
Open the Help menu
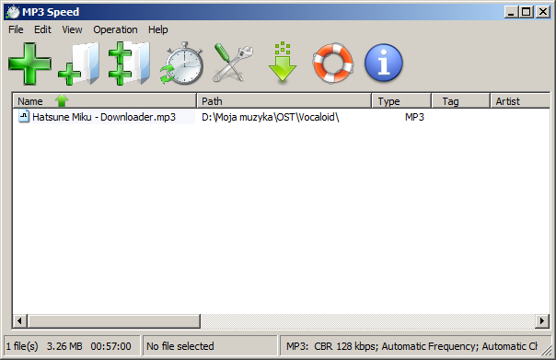pyautogui.click(x=157, y=29)
